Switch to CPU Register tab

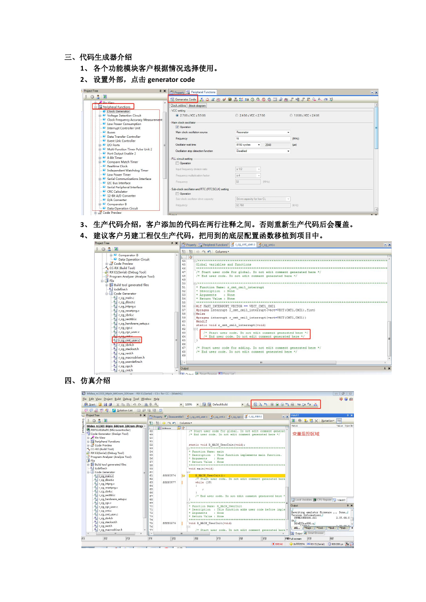tap(323, 500)
